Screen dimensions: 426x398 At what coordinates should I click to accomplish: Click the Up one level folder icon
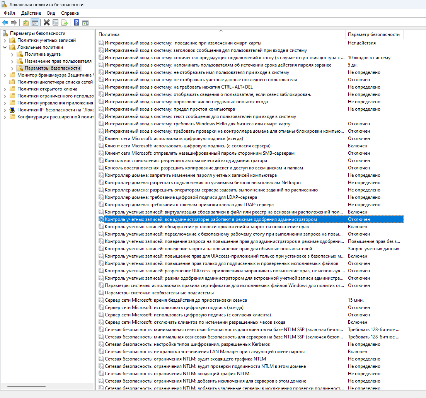(26, 22)
